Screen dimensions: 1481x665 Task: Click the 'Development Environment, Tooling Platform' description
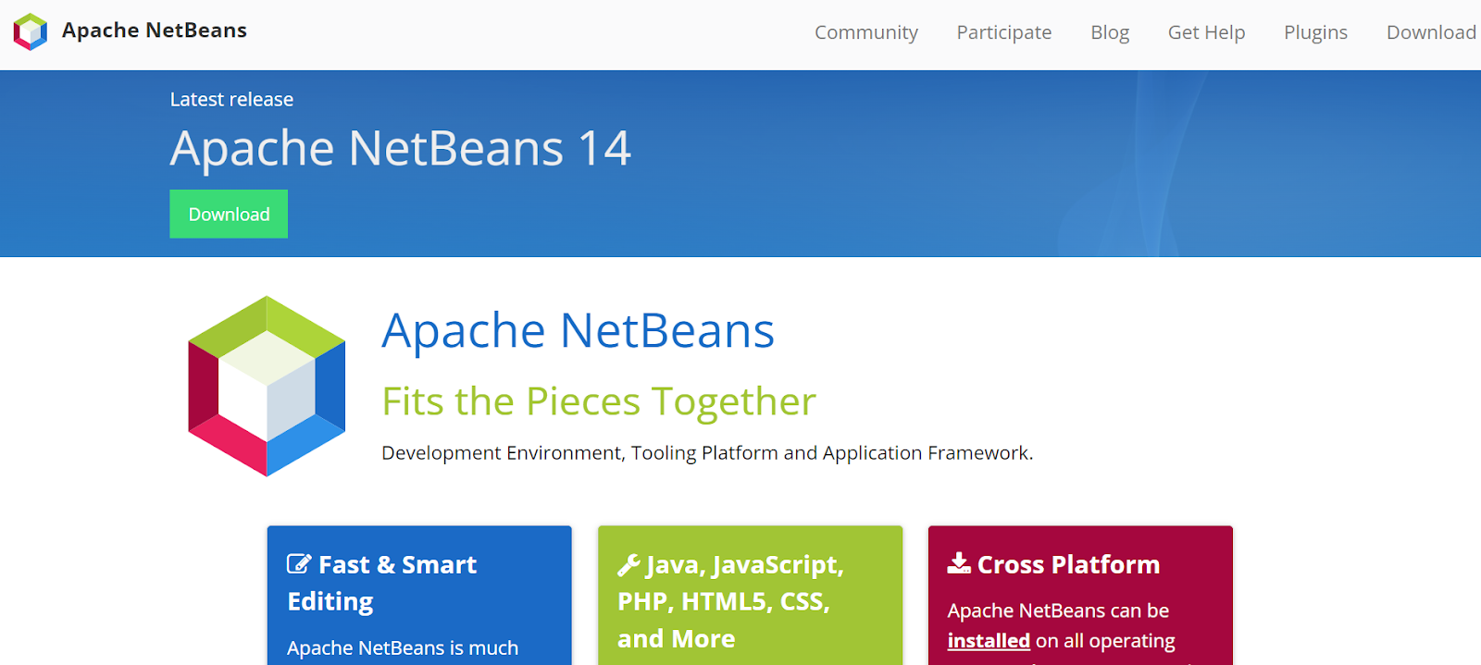tap(707, 453)
